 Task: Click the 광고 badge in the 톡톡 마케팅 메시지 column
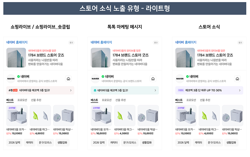pos(156,42)
